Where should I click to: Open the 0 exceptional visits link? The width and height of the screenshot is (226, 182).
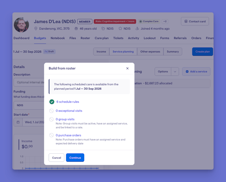pos(69,111)
